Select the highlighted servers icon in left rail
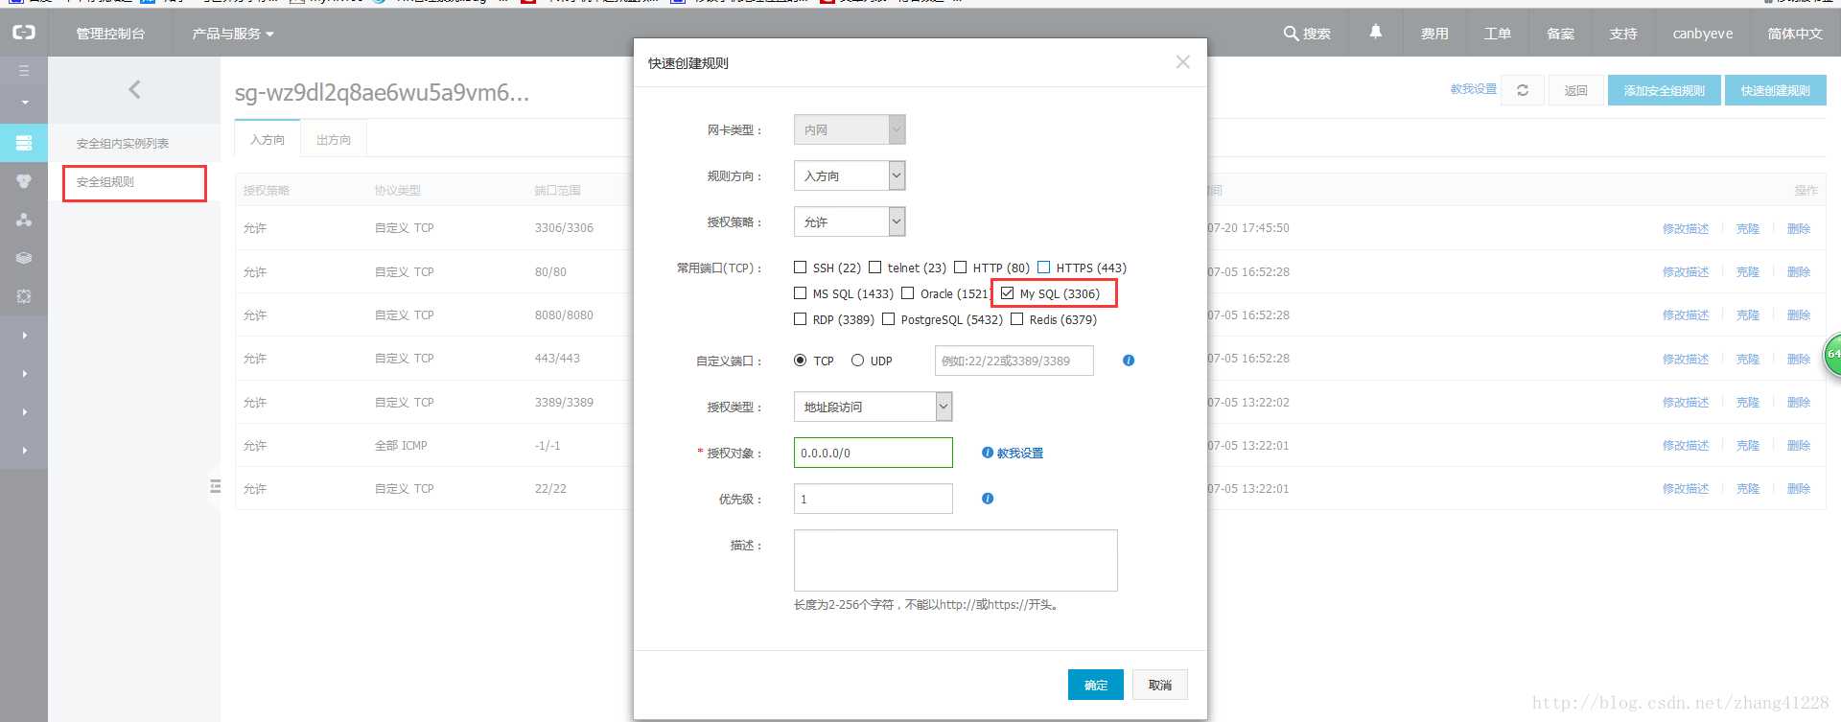This screenshot has width=1841, height=722. pos(24,143)
